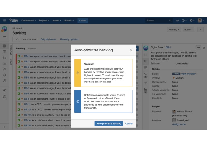
Task: Open Dashboards menu
Action: click(29, 21)
